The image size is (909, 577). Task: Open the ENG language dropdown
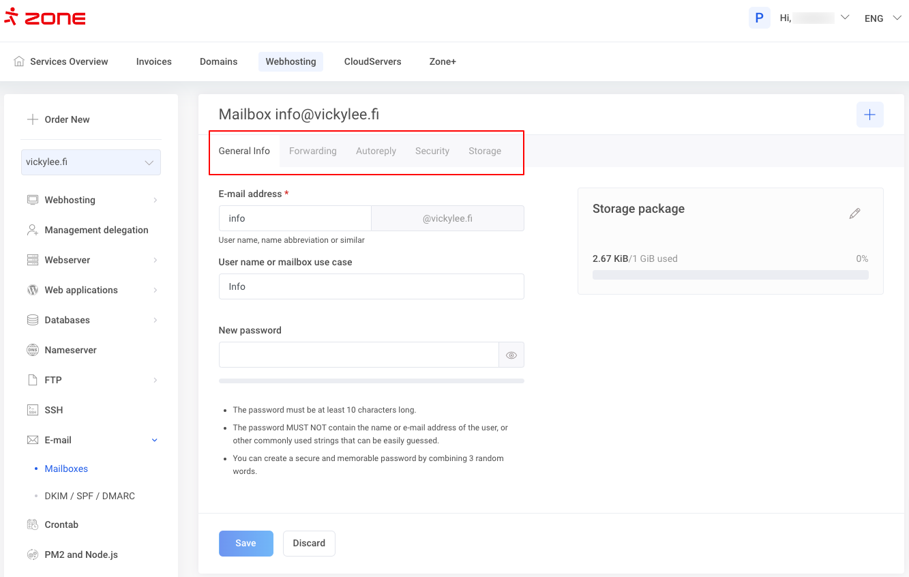tap(882, 18)
